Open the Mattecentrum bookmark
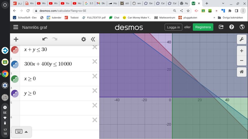The height and width of the screenshot is (139, 248). coord(167,18)
